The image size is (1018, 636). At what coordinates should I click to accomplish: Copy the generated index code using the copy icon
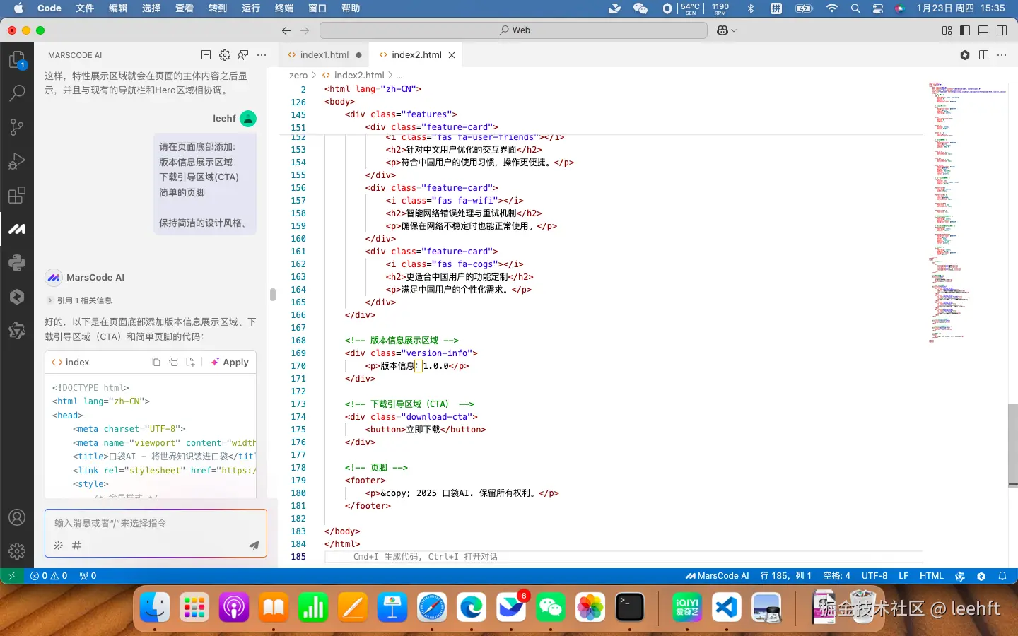[156, 361]
